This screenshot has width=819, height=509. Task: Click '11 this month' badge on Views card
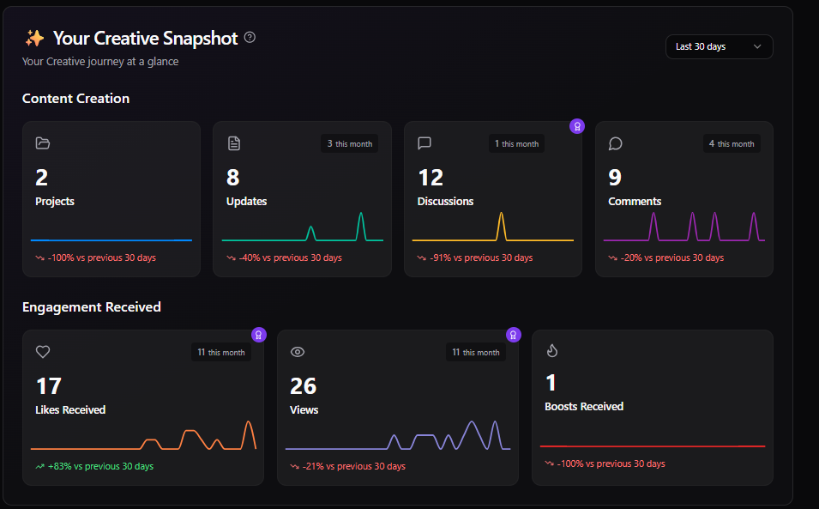point(475,352)
